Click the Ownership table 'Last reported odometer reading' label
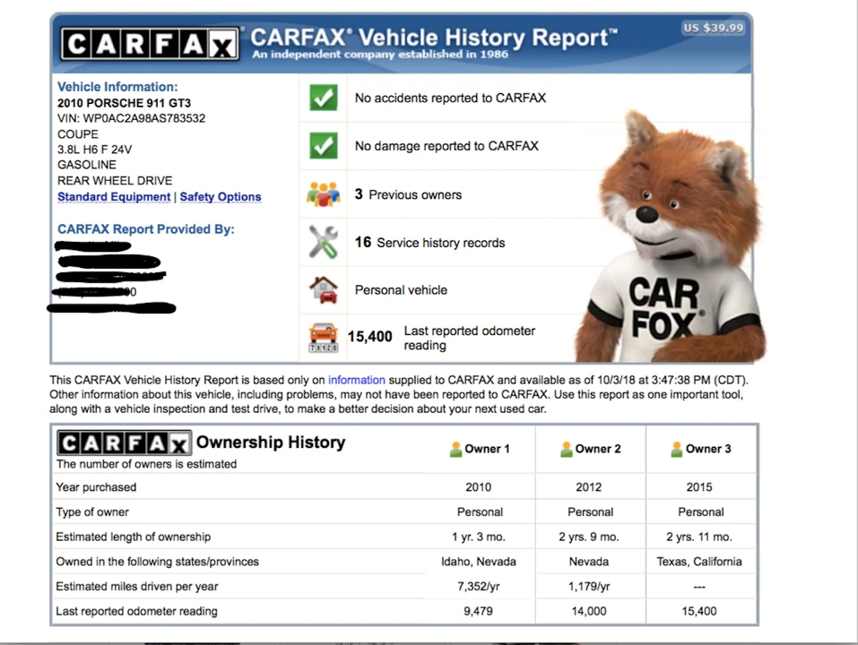The height and width of the screenshot is (645, 858). pos(137,612)
